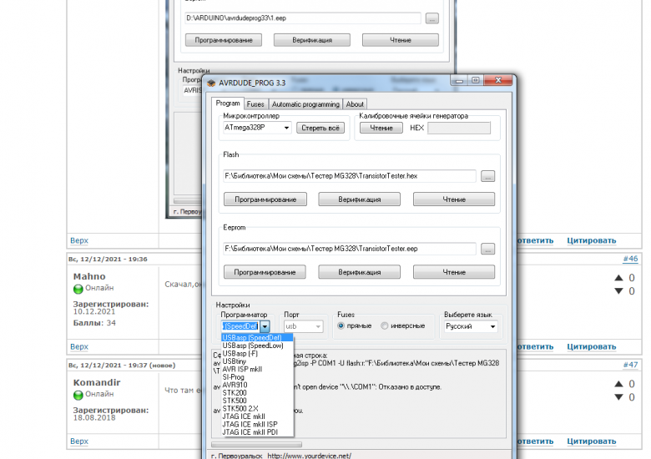Image resolution: width=651 pixels, height=459 pixels.
Task: Click Верх link under Mahno's post
Action: click(x=79, y=346)
